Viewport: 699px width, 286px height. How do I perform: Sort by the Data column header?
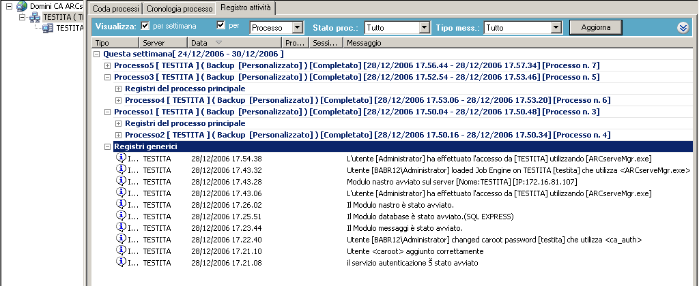click(235, 43)
